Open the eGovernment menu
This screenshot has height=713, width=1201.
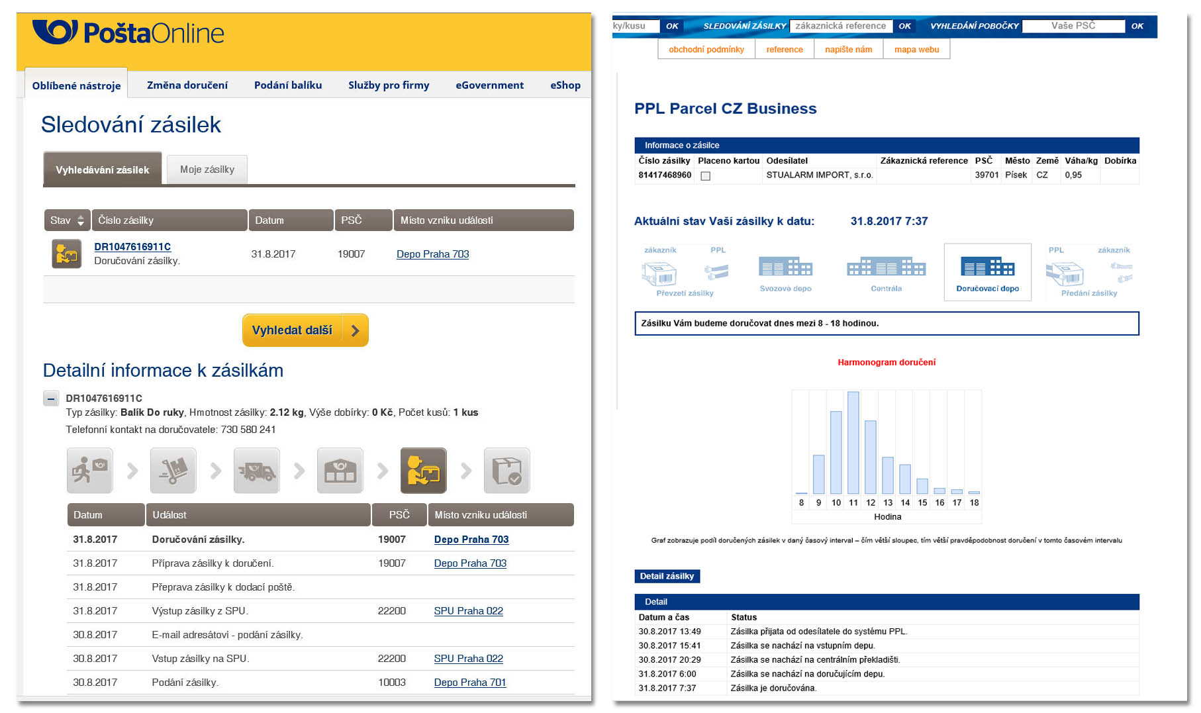489,85
